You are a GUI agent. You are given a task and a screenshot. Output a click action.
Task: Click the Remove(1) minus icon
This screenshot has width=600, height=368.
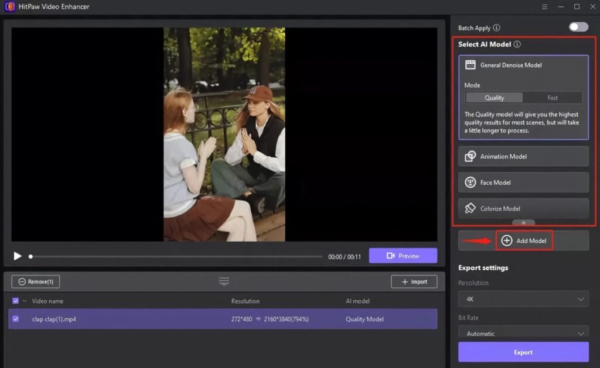(23, 281)
